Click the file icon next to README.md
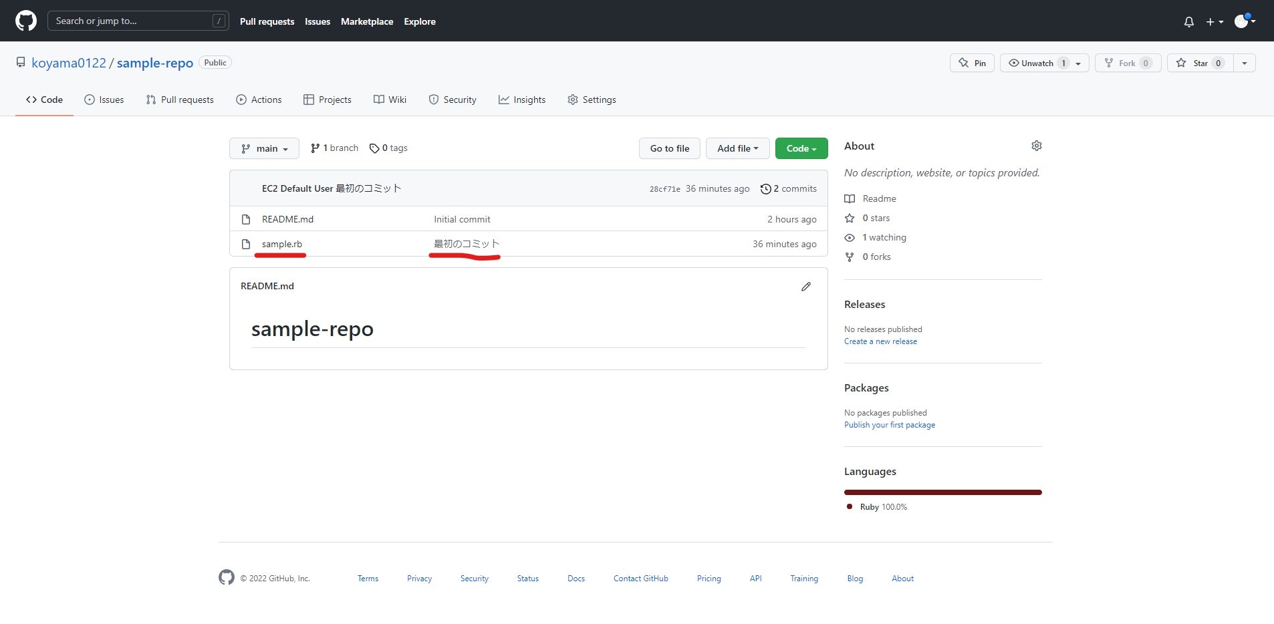Viewport: 1274px width, 624px height. [246, 219]
